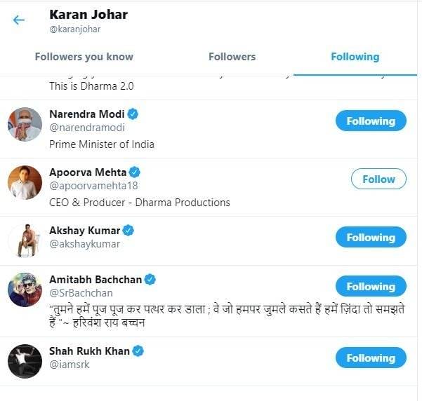Screen dimensions: 422x401
Task: Click Shah Rukh Khan's verified badge
Action: point(138,351)
